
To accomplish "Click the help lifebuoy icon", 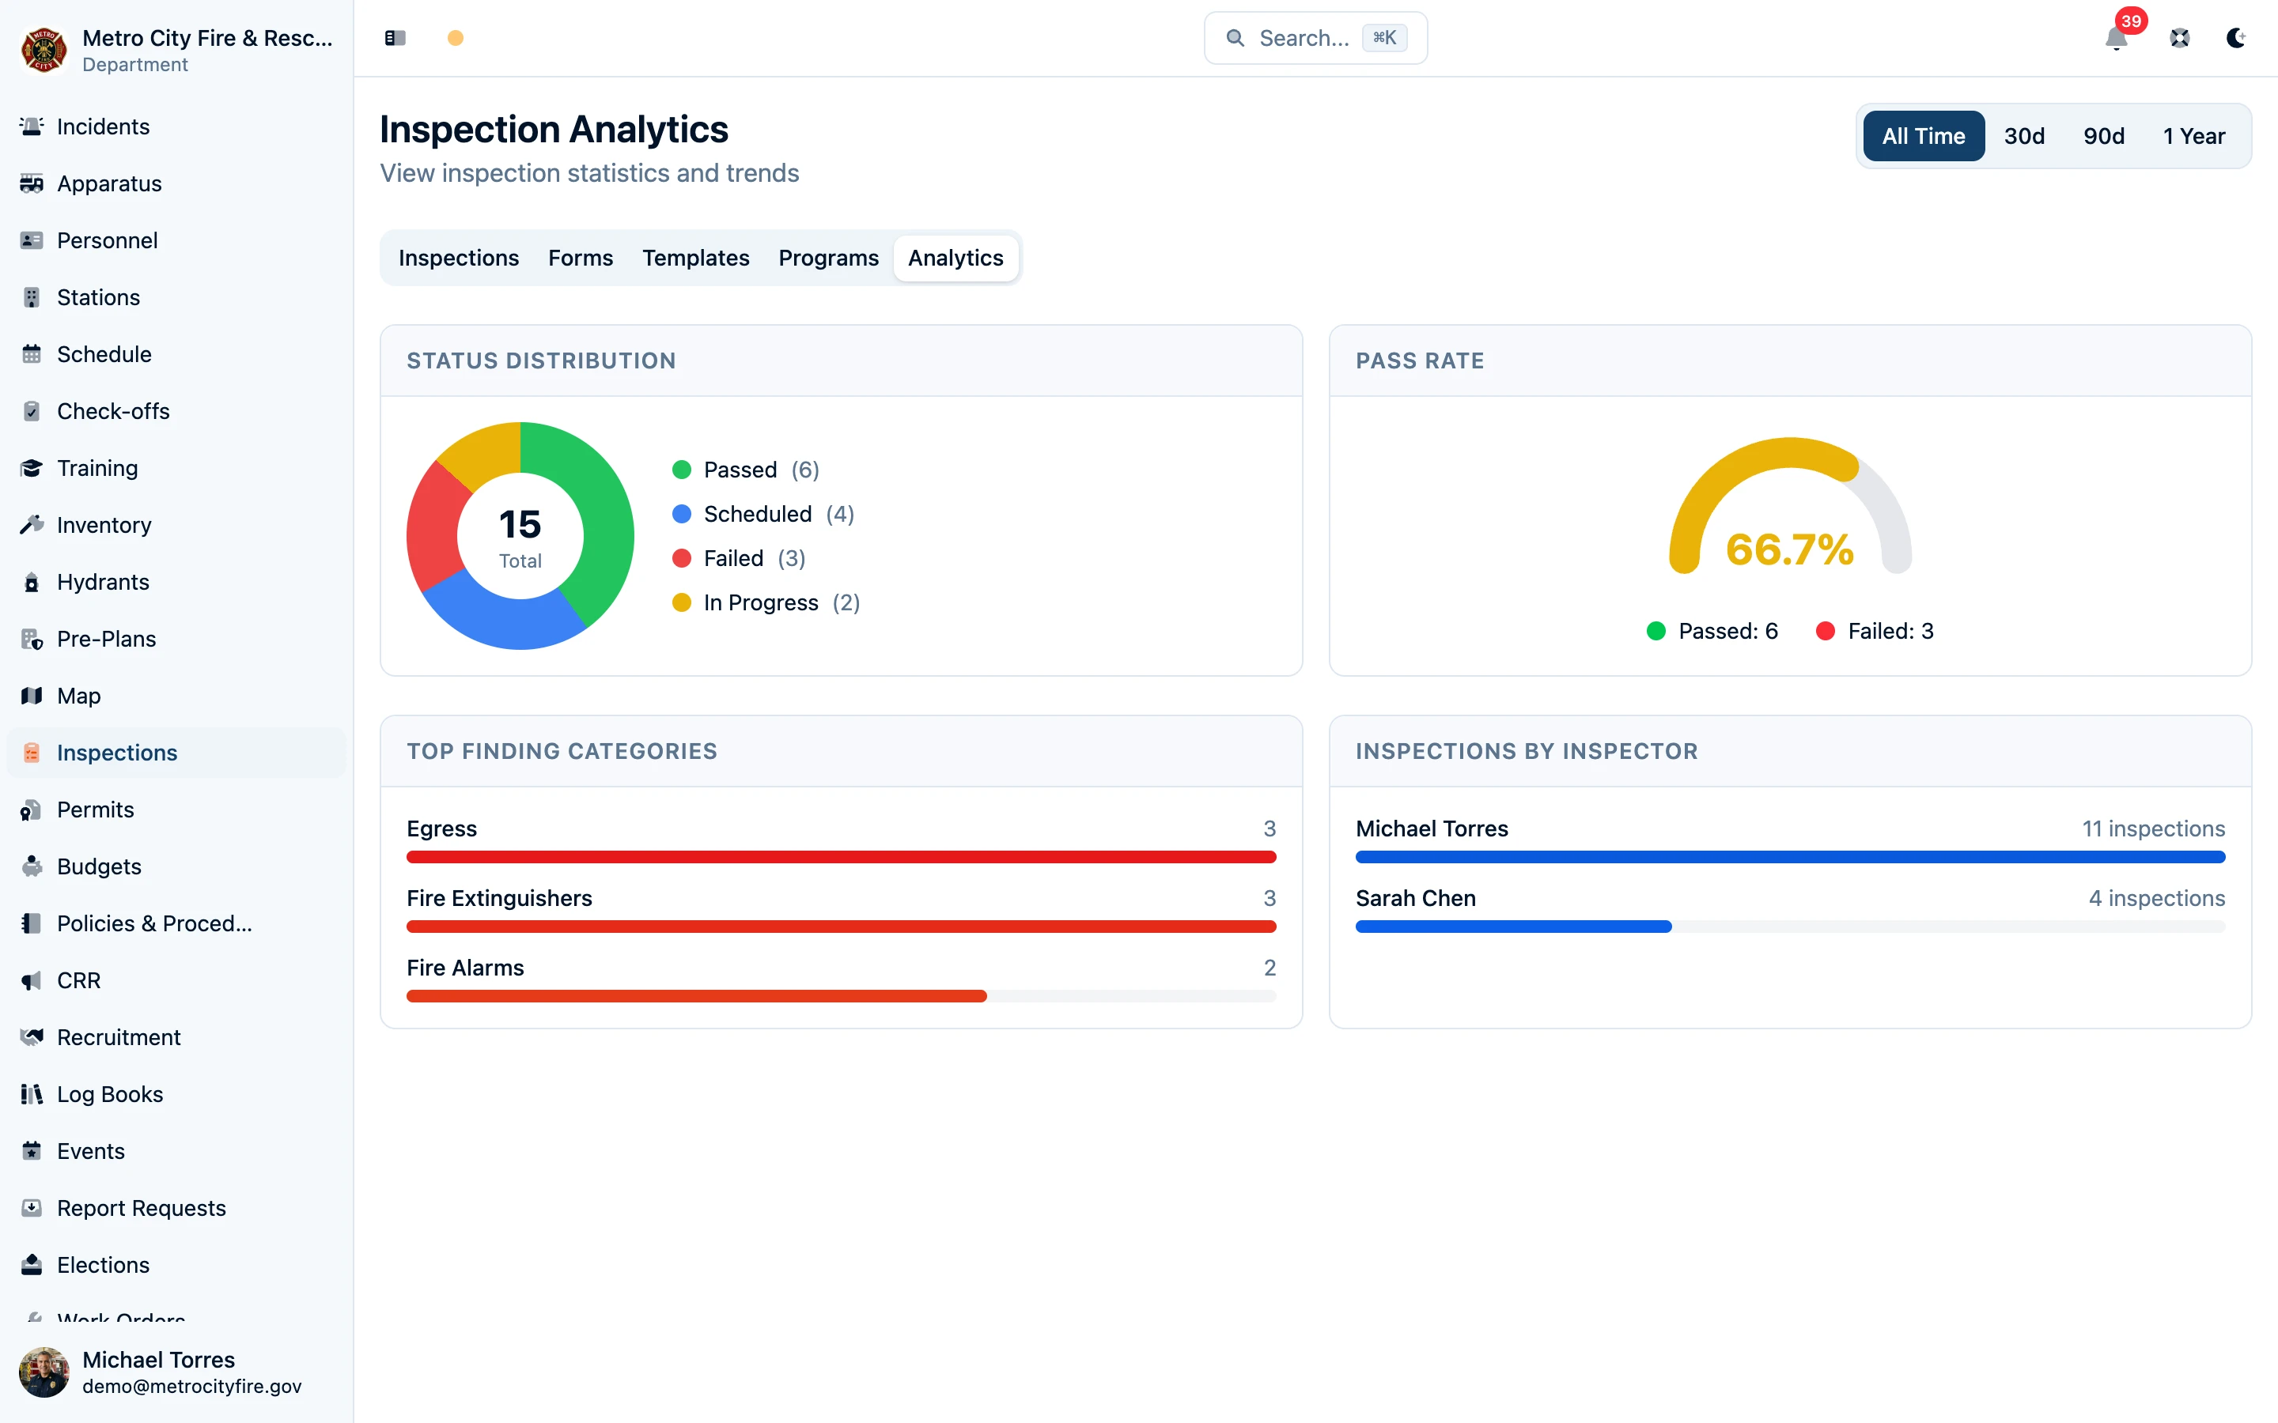I will (2179, 38).
